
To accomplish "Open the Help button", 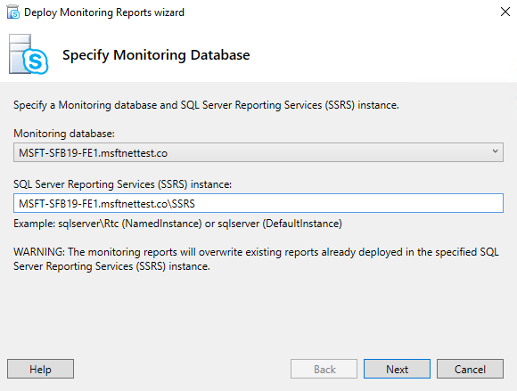I will [40, 369].
